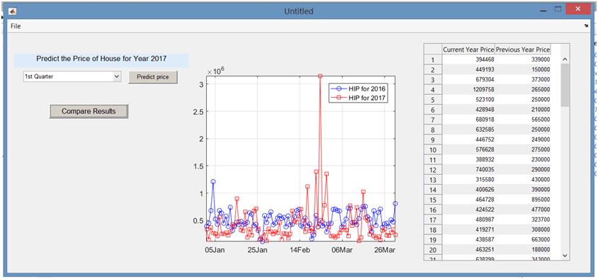Select the Previous Year Price column header
This screenshot has width=598, height=279.
(x=523, y=50)
